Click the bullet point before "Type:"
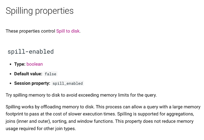This screenshot has width=204, height=140. tap(11, 64)
